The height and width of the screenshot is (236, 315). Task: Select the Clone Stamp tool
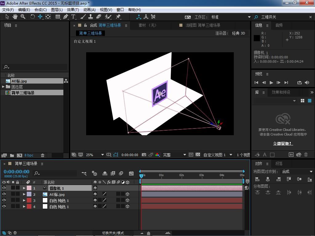coord(91,17)
